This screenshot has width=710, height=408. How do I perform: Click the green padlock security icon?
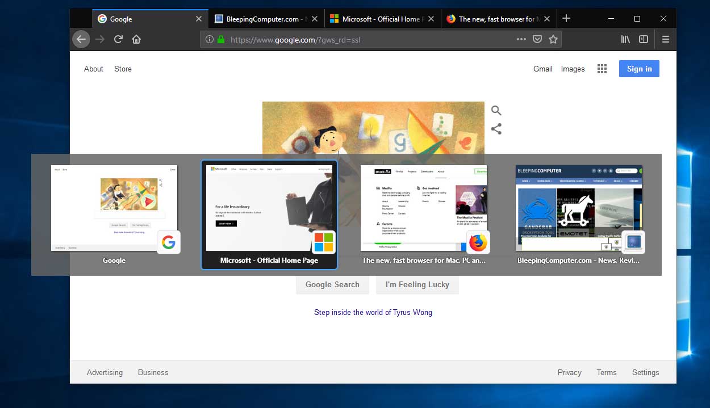coord(221,40)
